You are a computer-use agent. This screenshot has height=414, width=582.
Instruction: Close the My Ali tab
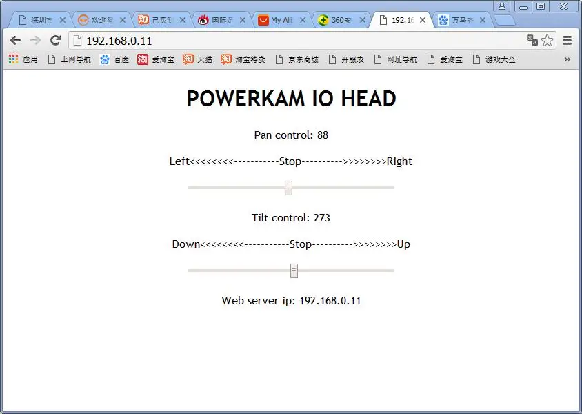click(303, 20)
